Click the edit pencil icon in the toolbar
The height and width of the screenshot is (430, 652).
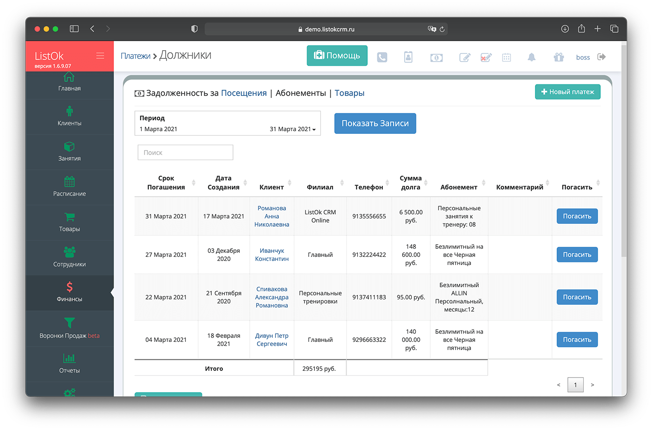(x=465, y=57)
